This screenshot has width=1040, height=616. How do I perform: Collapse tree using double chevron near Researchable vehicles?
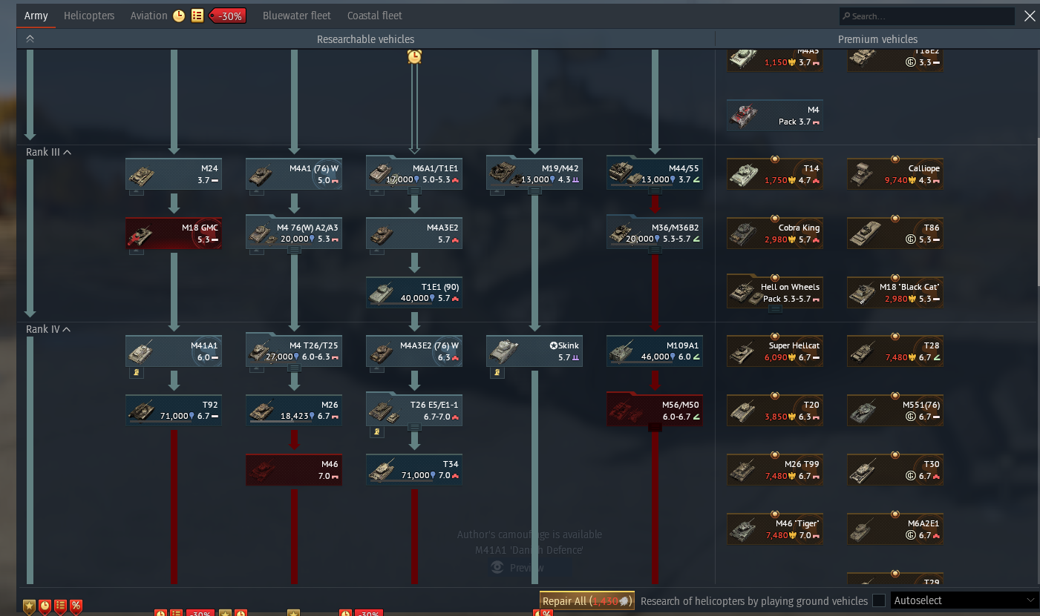pos(30,39)
